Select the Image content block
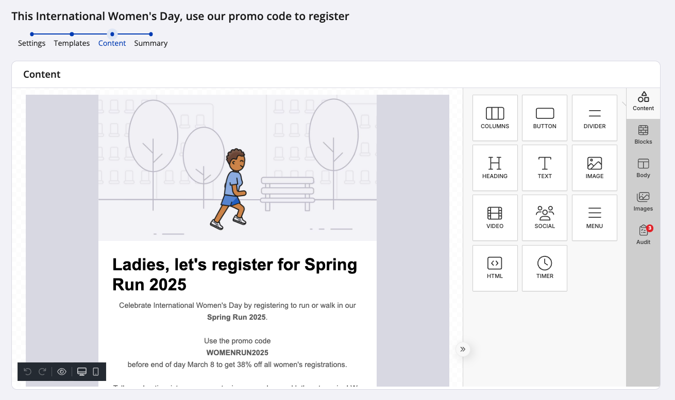Screen dimensions: 675x400 pyautogui.click(x=594, y=168)
